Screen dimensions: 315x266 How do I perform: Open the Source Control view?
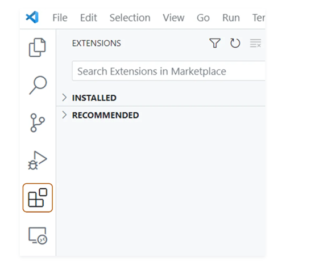click(x=38, y=123)
